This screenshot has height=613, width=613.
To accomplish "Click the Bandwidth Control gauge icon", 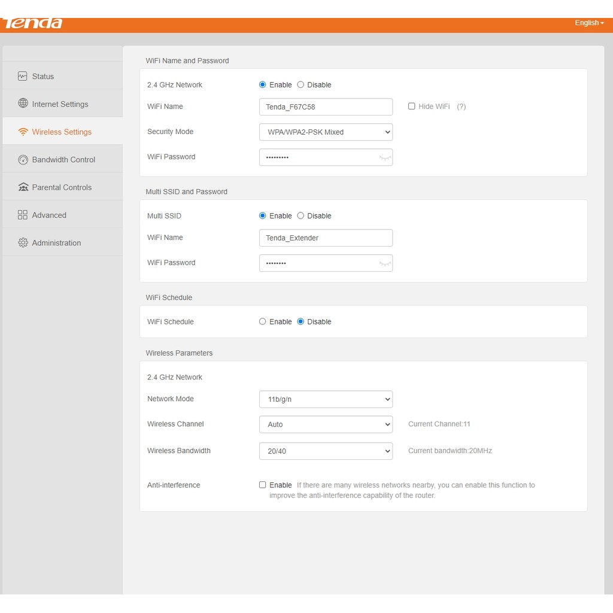I will click(x=23, y=160).
